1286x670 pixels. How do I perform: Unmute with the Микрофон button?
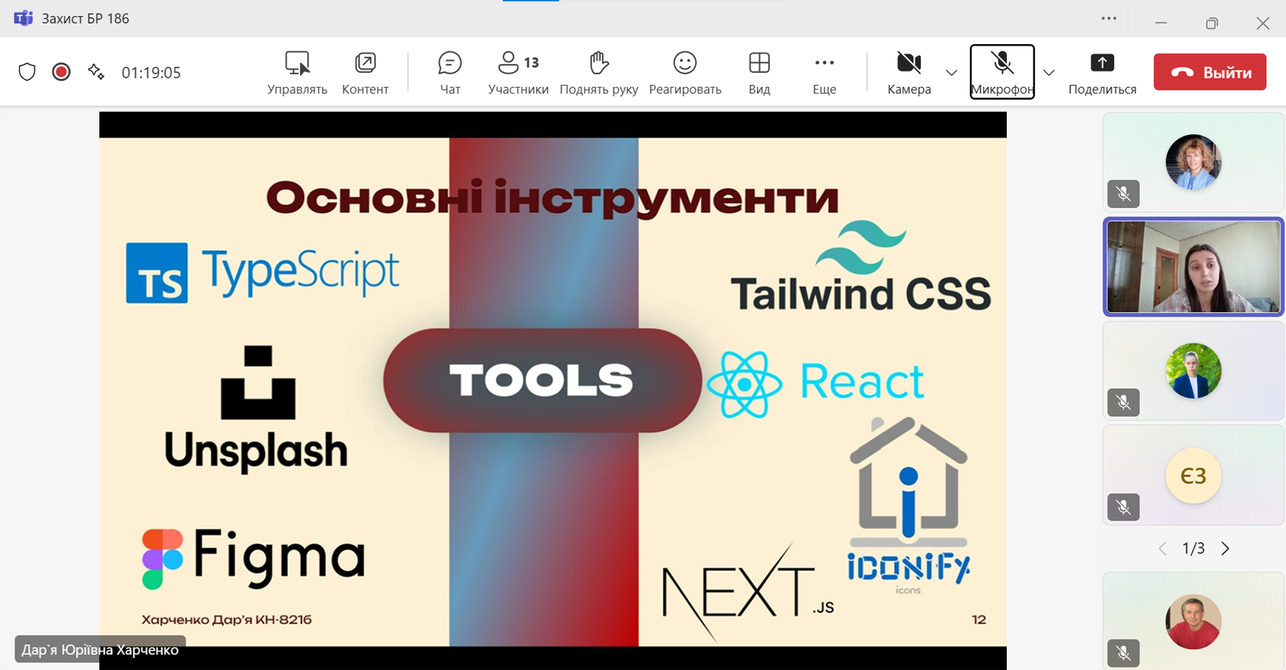click(x=1002, y=72)
